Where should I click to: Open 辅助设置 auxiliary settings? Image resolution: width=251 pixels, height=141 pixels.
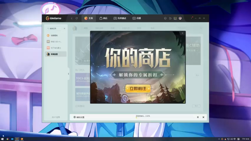pos(79,117)
